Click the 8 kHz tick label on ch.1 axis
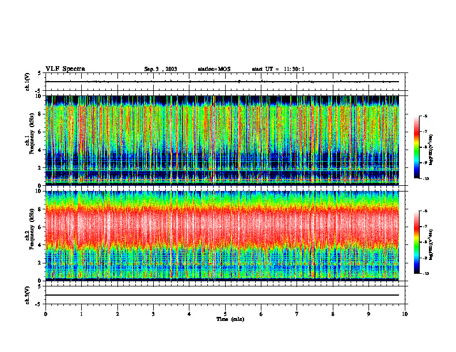The height and width of the screenshot is (352, 456). point(40,114)
